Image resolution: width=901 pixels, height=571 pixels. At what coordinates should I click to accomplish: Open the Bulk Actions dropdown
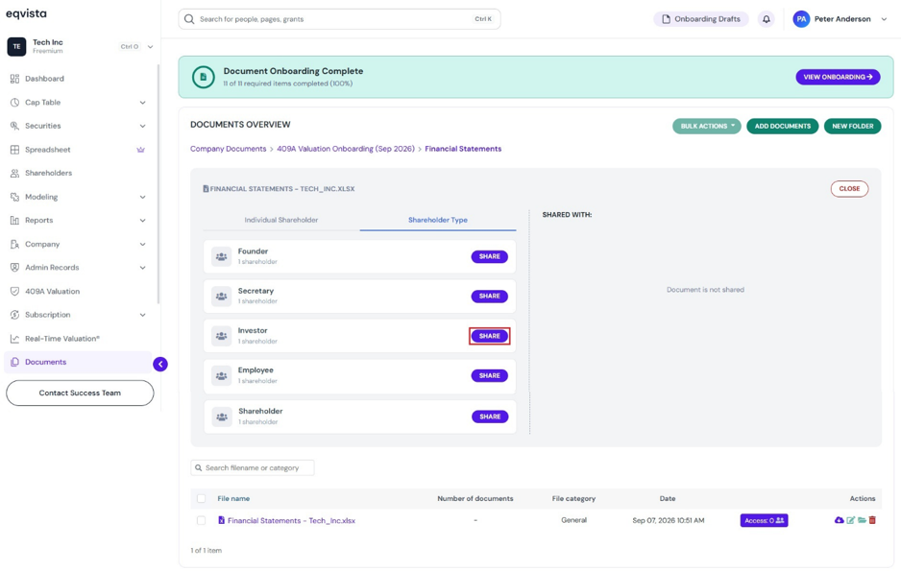[x=707, y=127]
